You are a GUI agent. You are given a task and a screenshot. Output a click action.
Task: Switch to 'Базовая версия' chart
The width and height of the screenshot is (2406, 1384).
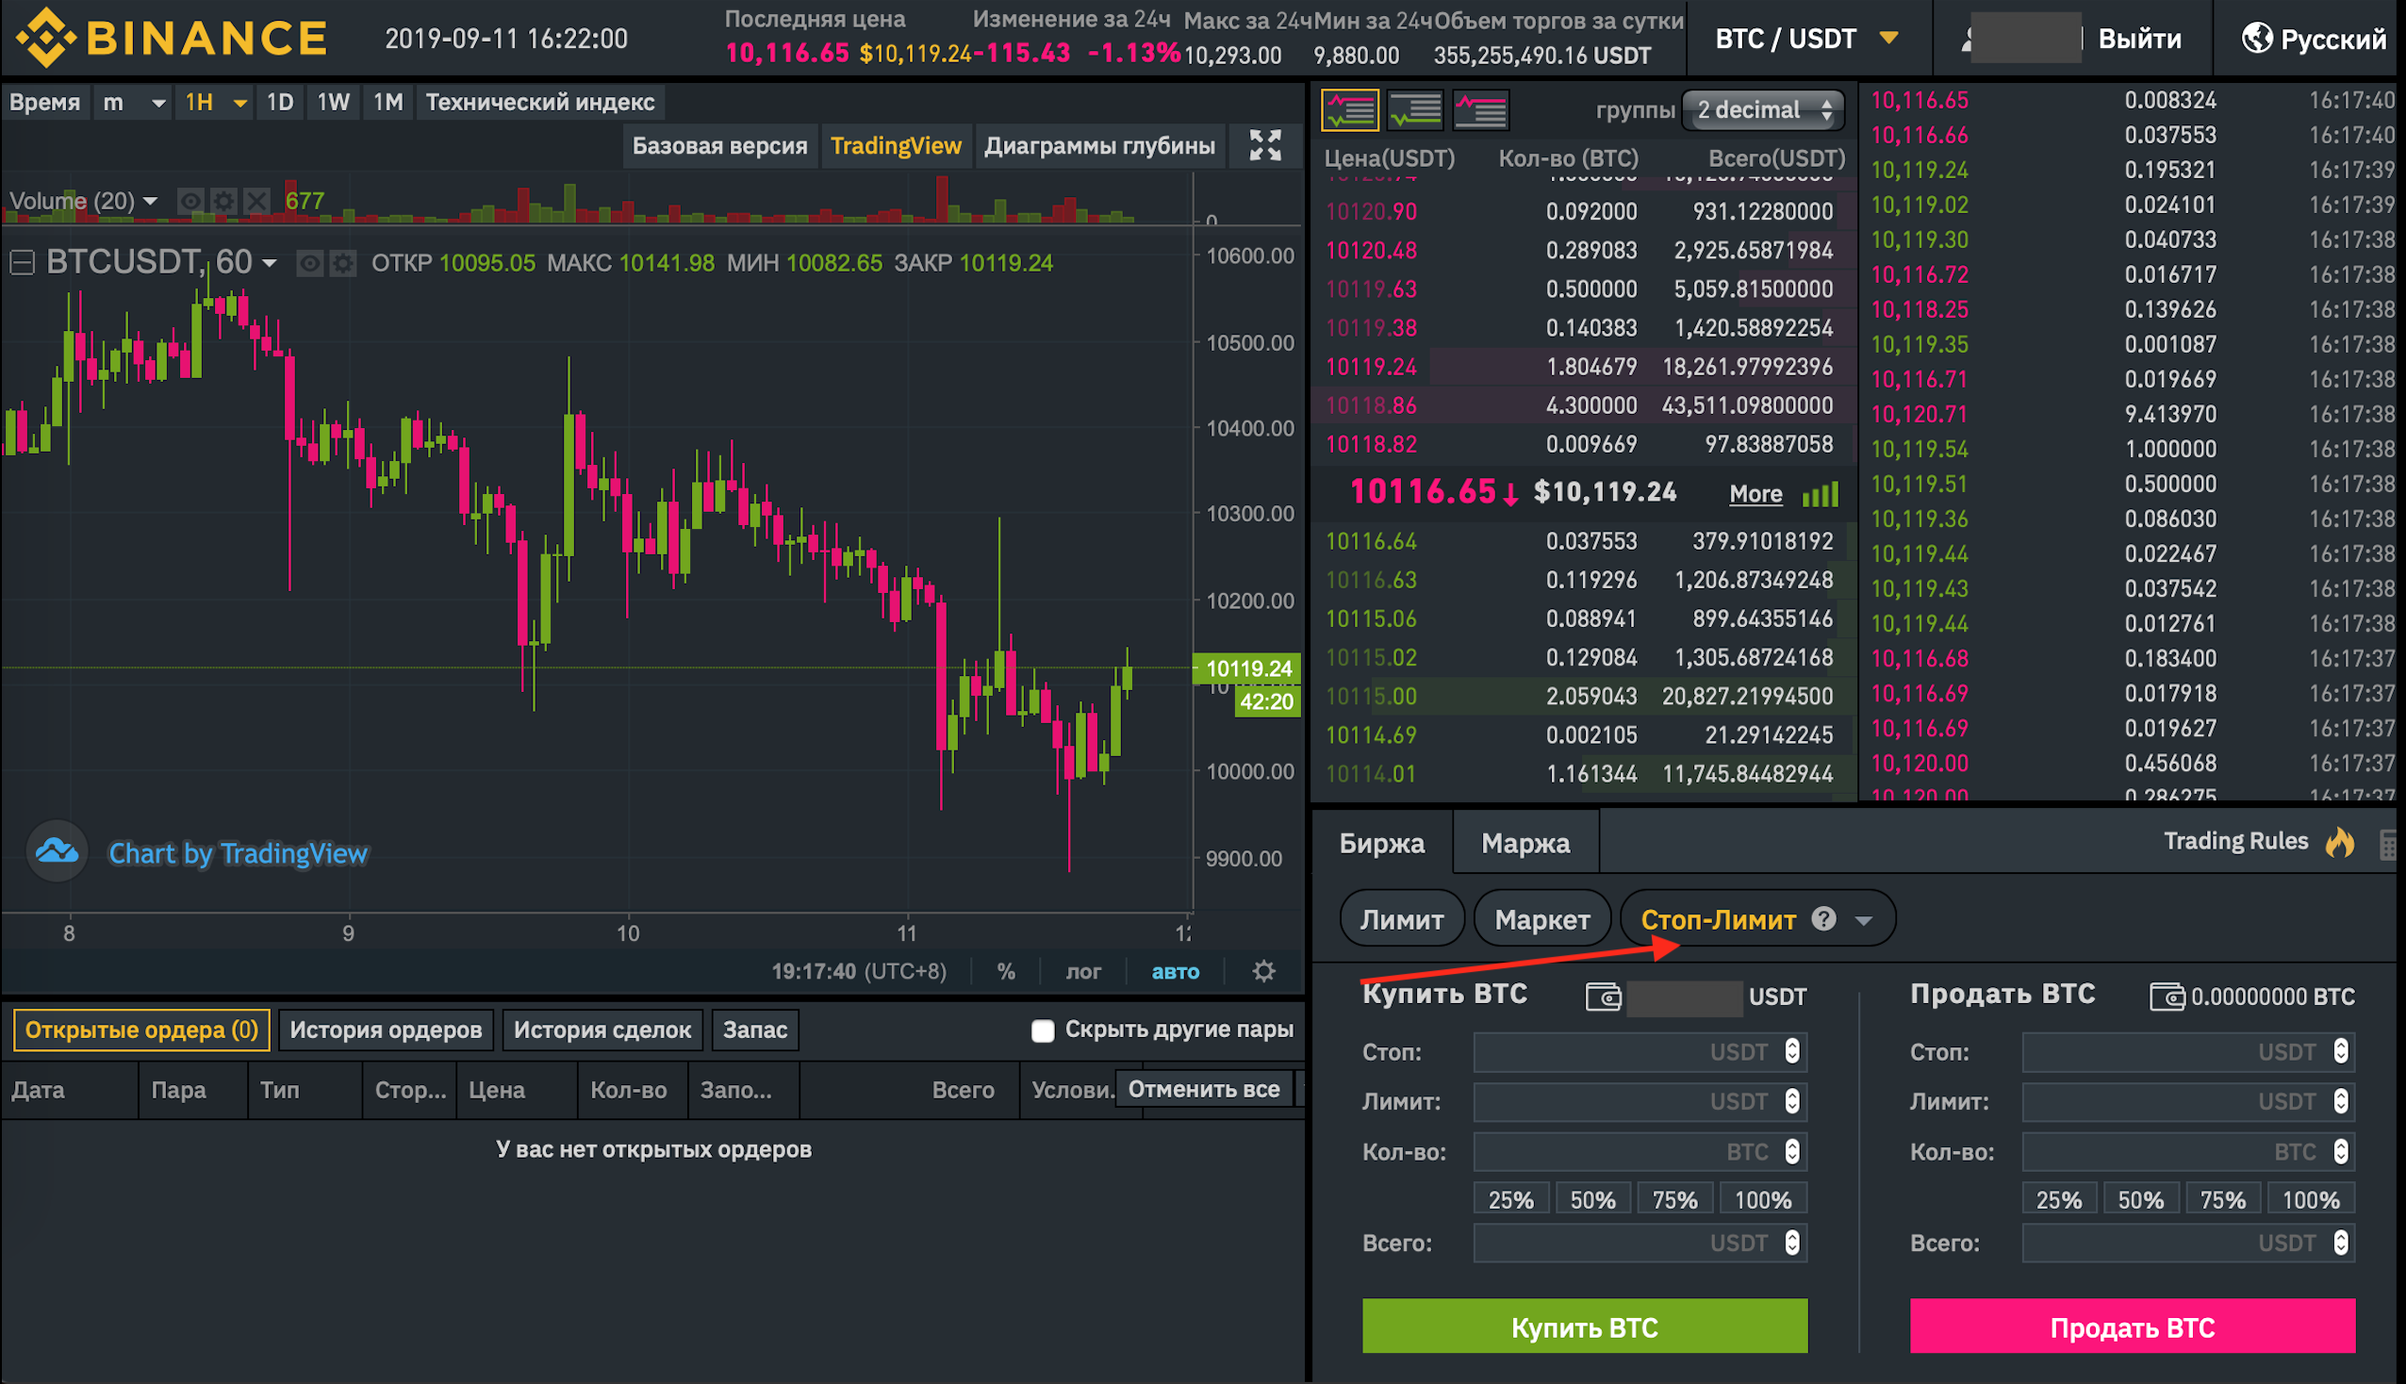tap(720, 145)
